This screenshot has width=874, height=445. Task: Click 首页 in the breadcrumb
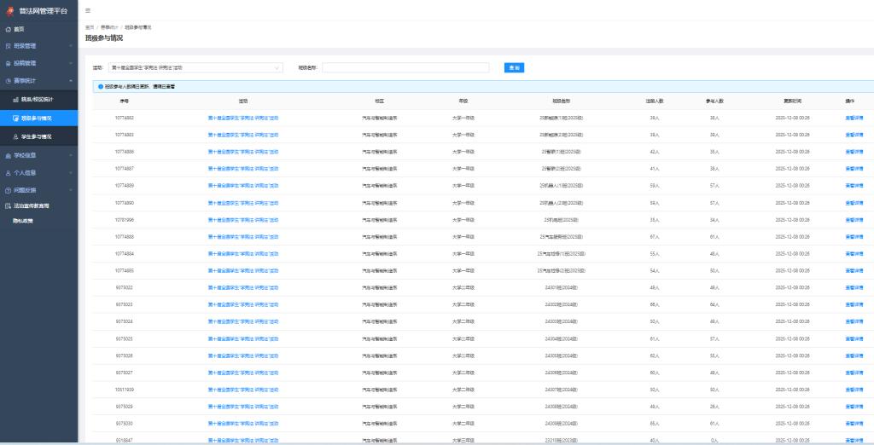point(90,28)
